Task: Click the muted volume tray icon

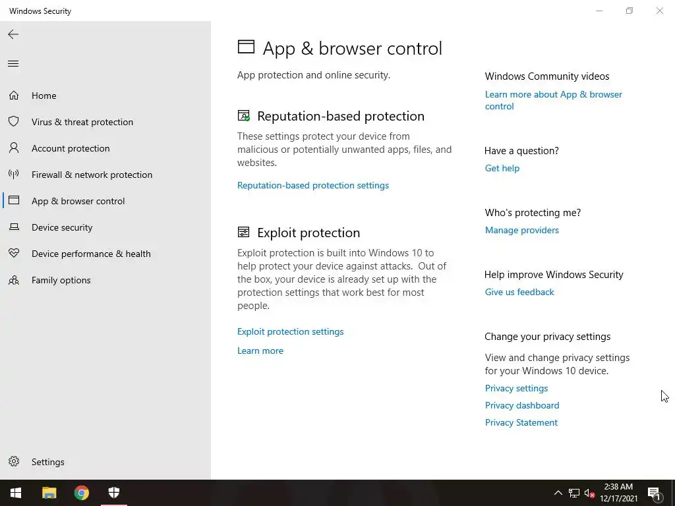Action: tap(589, 493)
